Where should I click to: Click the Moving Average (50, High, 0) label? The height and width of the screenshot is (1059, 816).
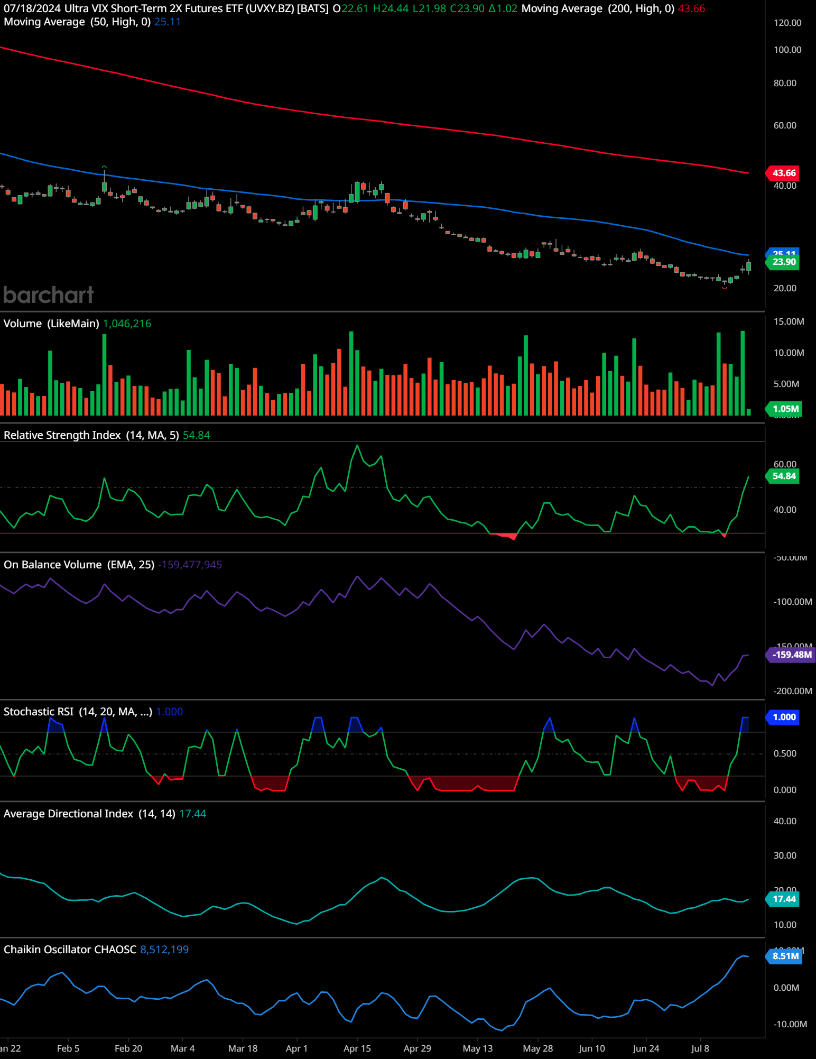77,22
